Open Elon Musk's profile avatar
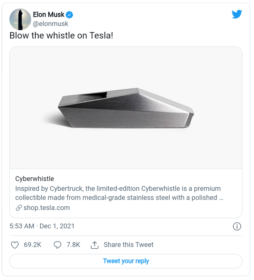This screenshot has width=254, height=280. point(20,19)
